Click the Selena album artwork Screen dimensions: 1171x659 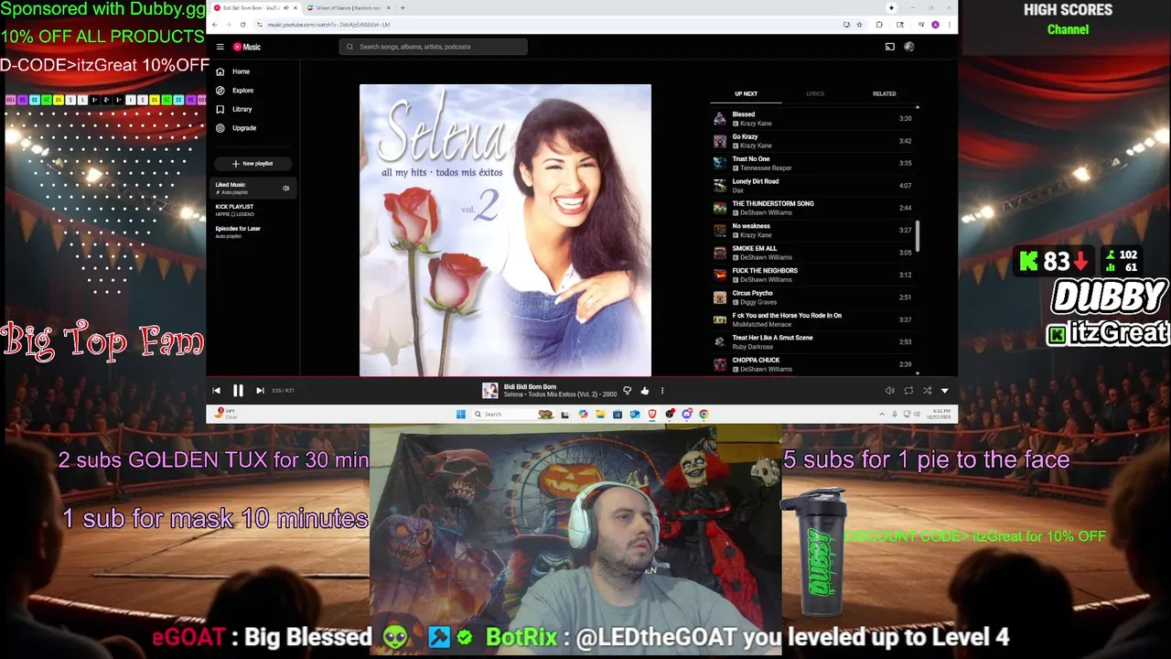pos(505,230)
